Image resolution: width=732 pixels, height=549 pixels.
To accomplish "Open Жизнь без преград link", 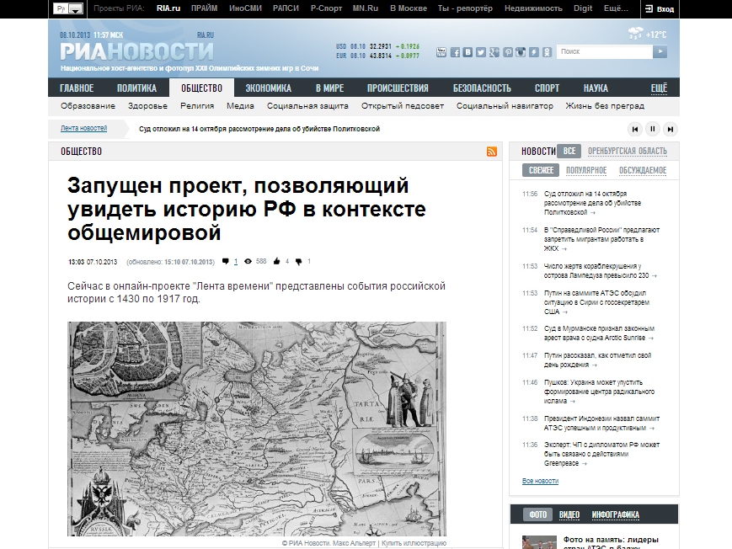I will (605, 106).
